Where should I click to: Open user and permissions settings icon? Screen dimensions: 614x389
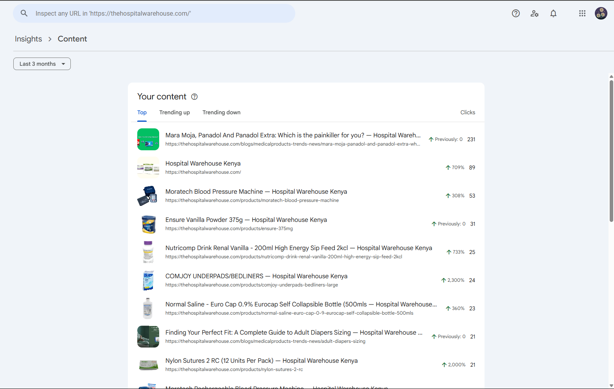(535, 13)
